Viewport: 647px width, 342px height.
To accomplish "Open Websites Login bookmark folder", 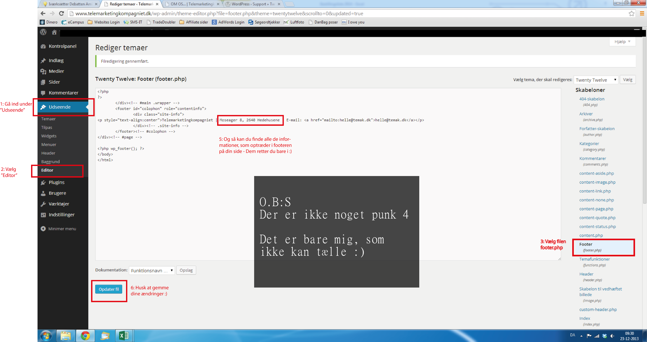I will (x=104, y=22).
